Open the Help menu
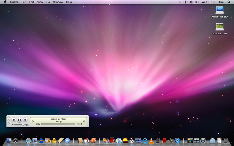The image size is (234, 146). coord(69,2)
